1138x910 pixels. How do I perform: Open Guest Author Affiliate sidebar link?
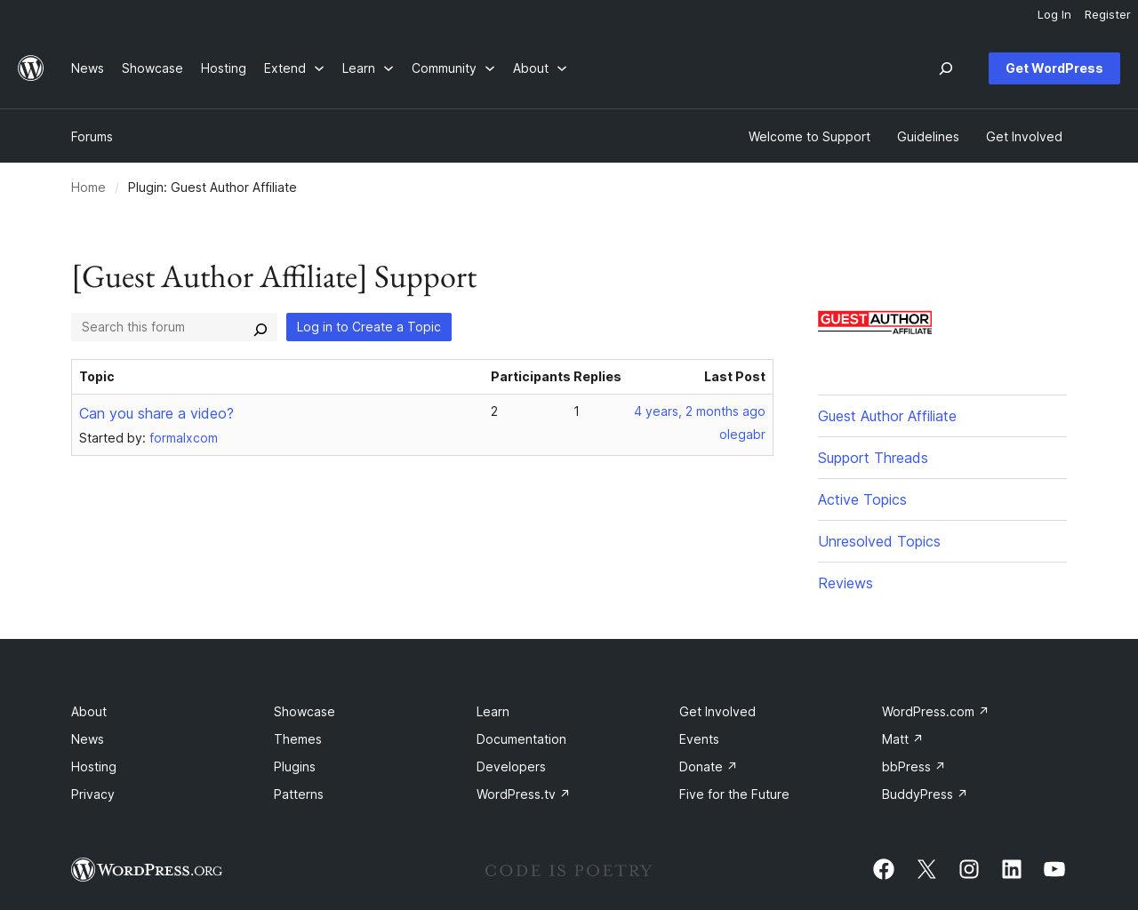[886, 416]
